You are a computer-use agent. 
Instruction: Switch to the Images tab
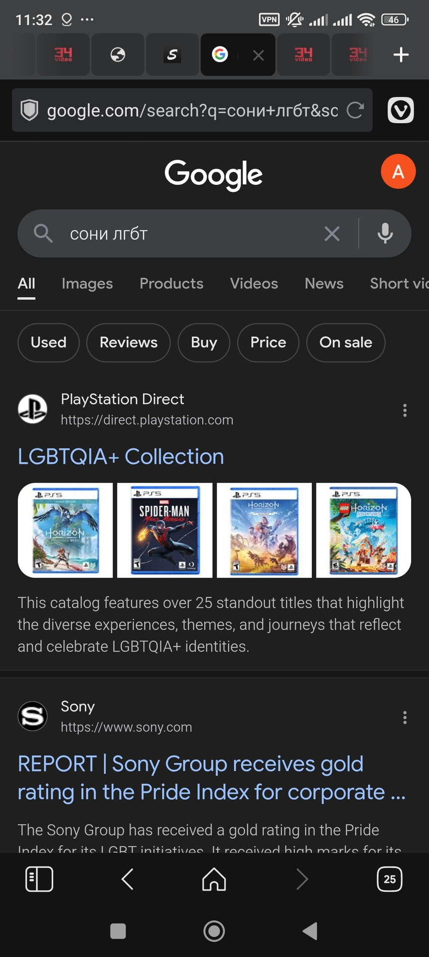(87, 284)
